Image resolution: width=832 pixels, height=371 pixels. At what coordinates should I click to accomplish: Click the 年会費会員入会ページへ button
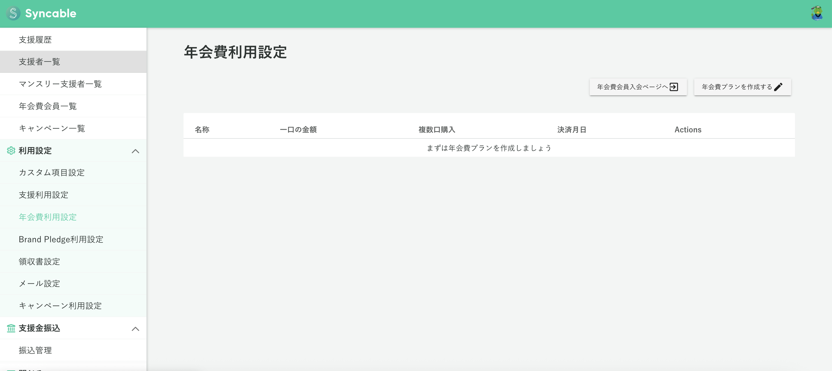(x=638, y=86)
